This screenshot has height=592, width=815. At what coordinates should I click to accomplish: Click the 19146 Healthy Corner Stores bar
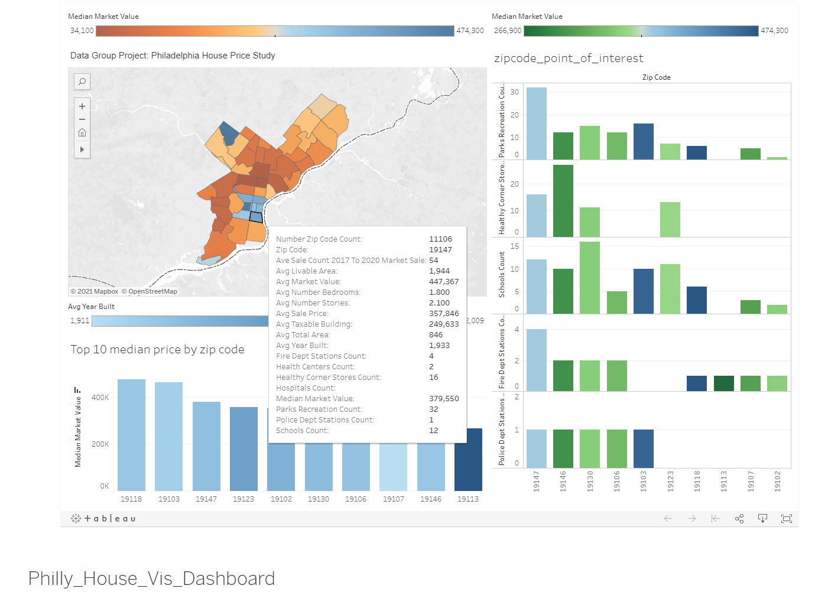pos(563,201)
